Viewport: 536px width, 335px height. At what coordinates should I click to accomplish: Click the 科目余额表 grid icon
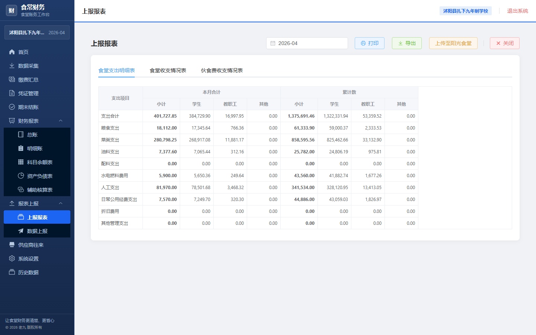[x=21, y=162]
